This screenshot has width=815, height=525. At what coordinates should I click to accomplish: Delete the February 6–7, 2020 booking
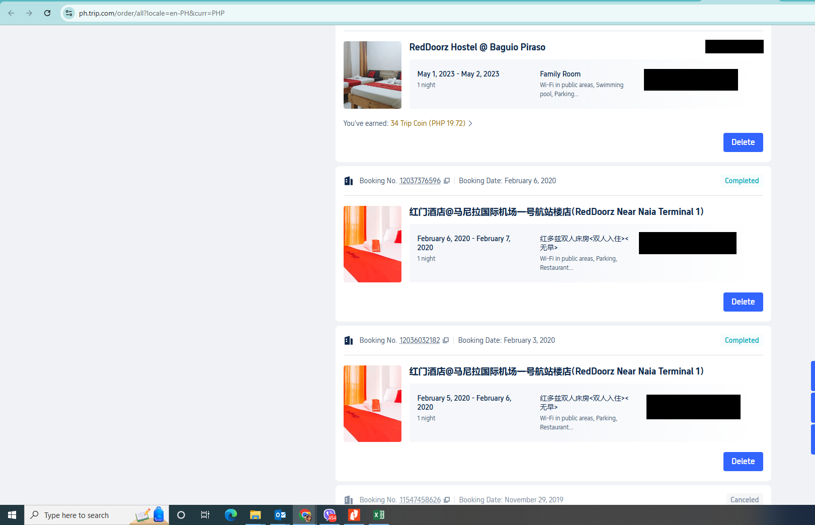tap(743, 302)
